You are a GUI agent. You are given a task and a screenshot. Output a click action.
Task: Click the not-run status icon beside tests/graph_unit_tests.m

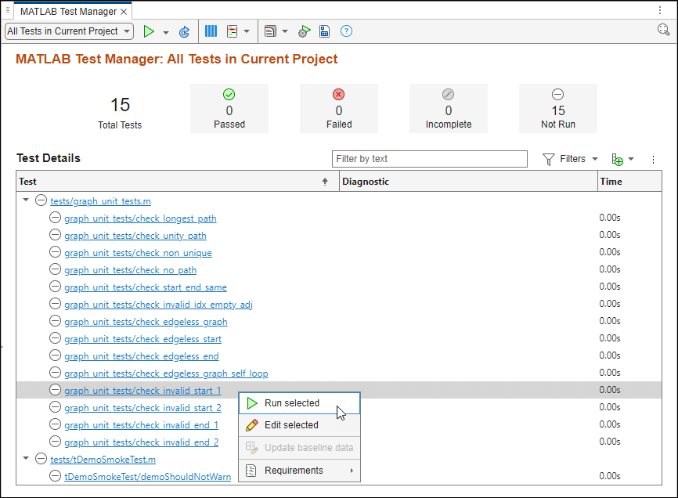tap(41, 200)
